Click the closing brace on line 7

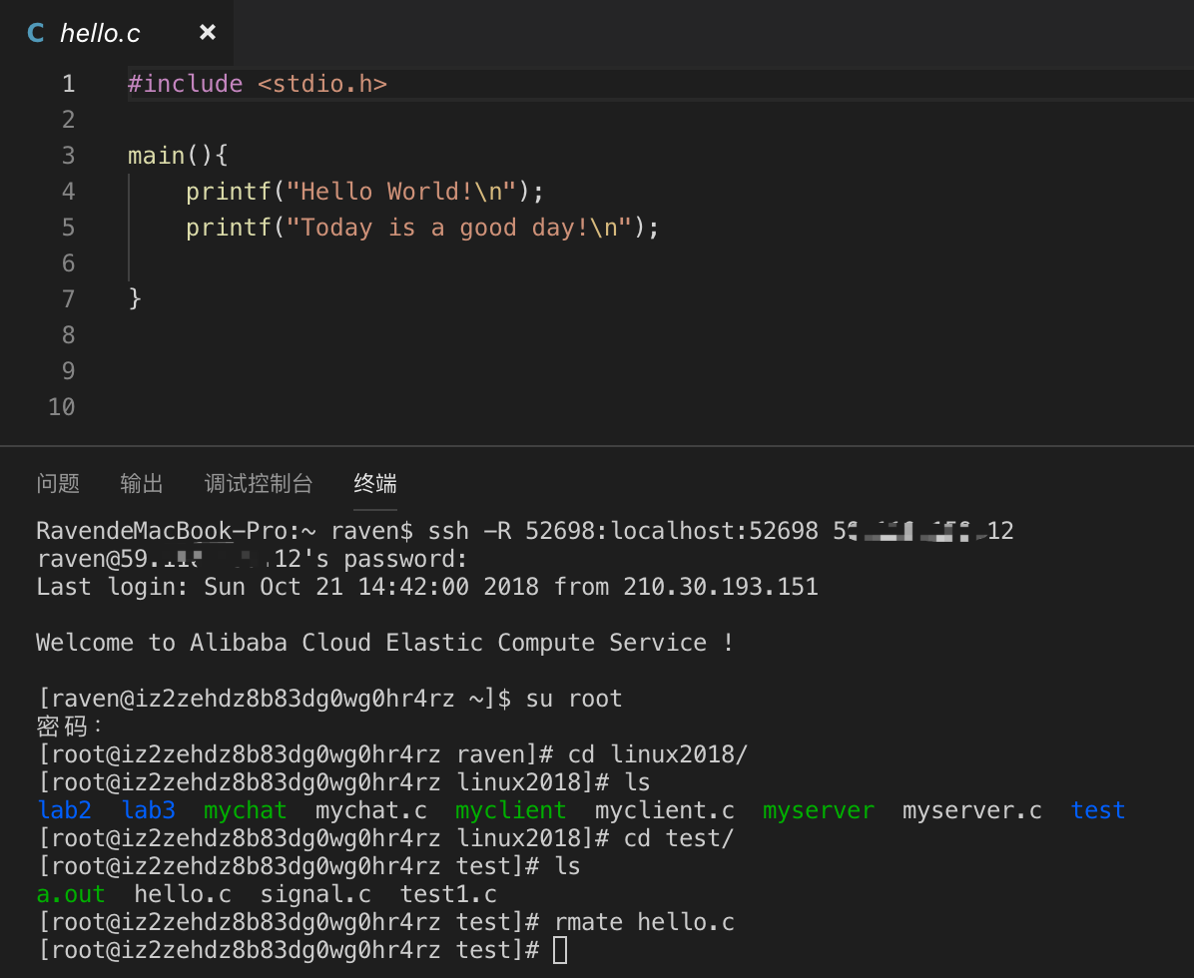point(135,298)
